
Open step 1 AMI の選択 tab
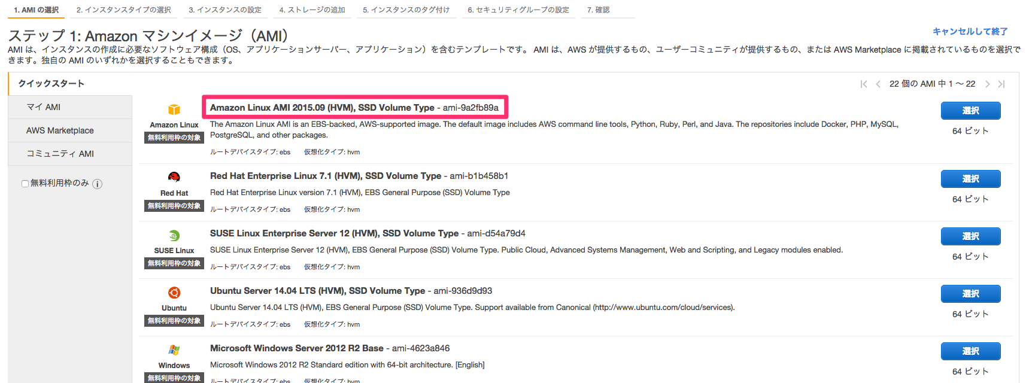tap(37, 10)
